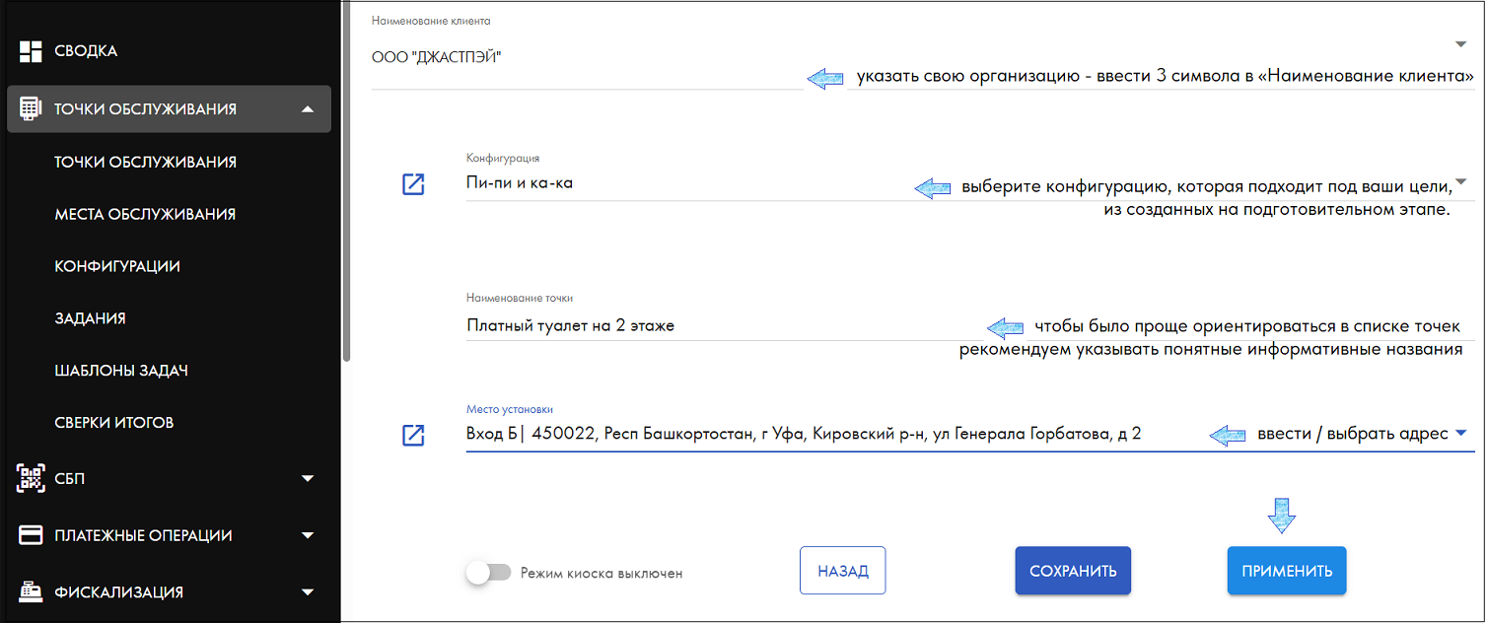Click the Применить button

pos(1287,571)
